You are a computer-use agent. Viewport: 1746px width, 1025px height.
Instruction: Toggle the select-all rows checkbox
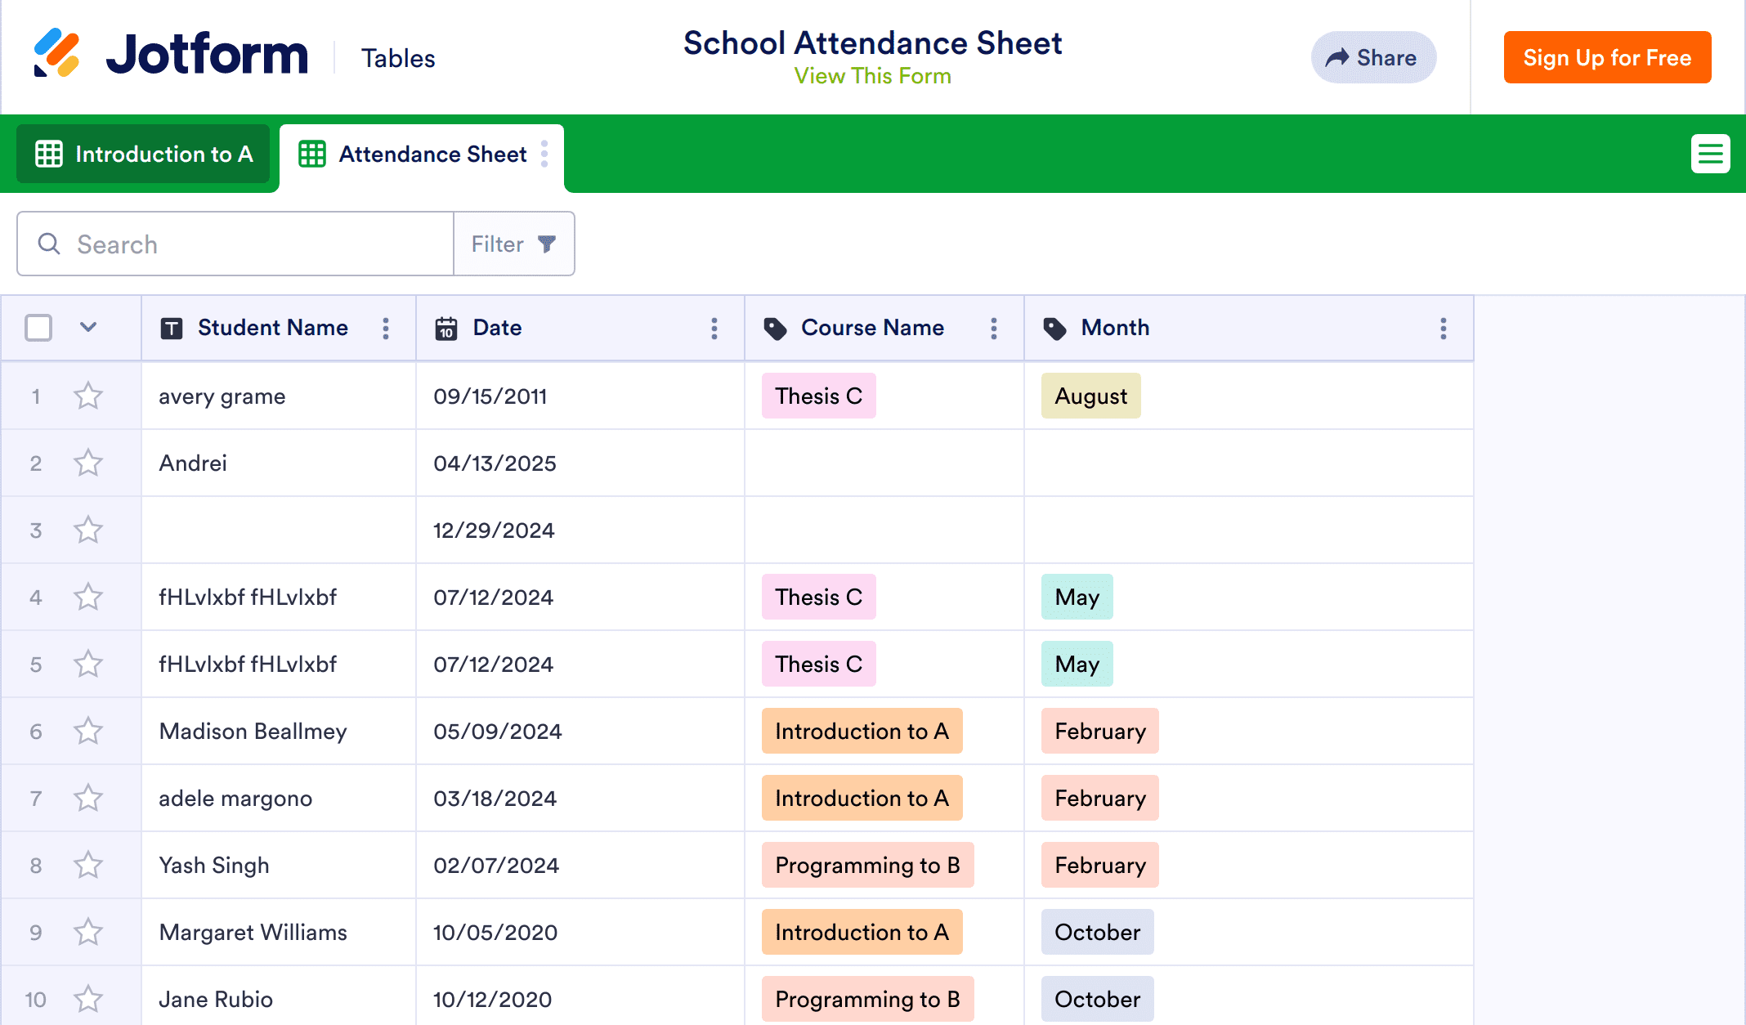coord(38,328)
